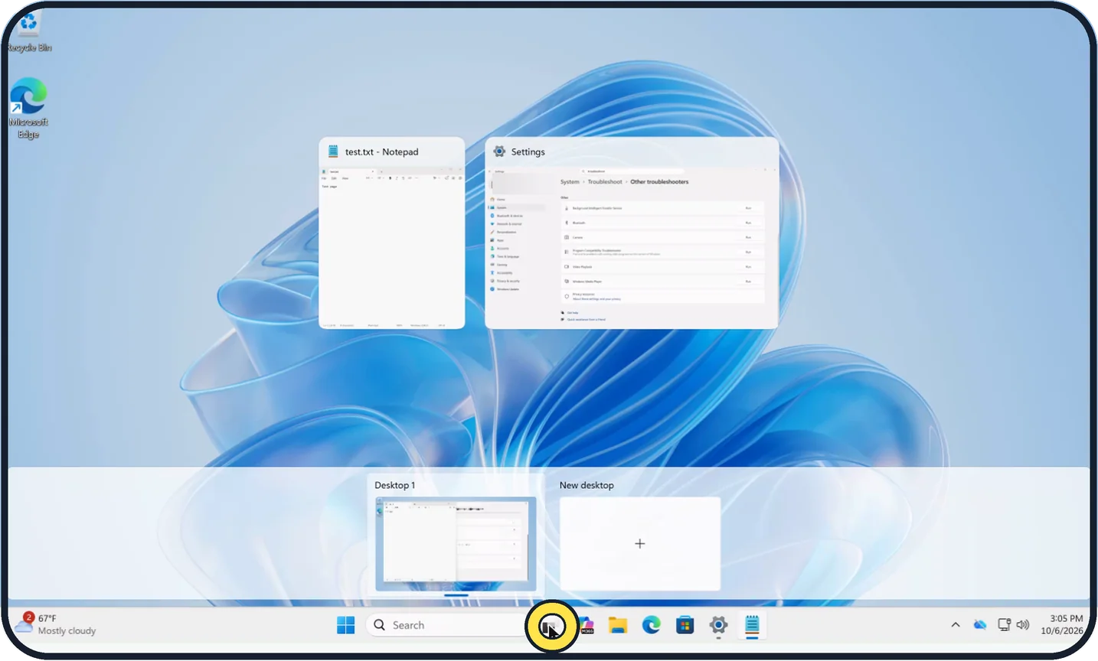Viewport: 1098px width, 661px height.
Task: Switch to the test.txt - Notepad window
Action: pos(392,233)
